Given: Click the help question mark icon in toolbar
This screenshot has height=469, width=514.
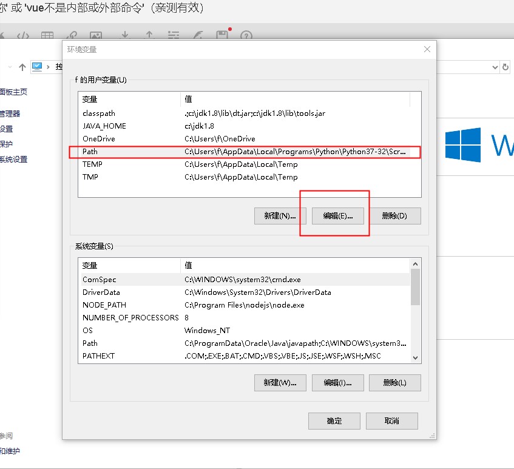Looking at the screenshot, I should tap(246, 35).
